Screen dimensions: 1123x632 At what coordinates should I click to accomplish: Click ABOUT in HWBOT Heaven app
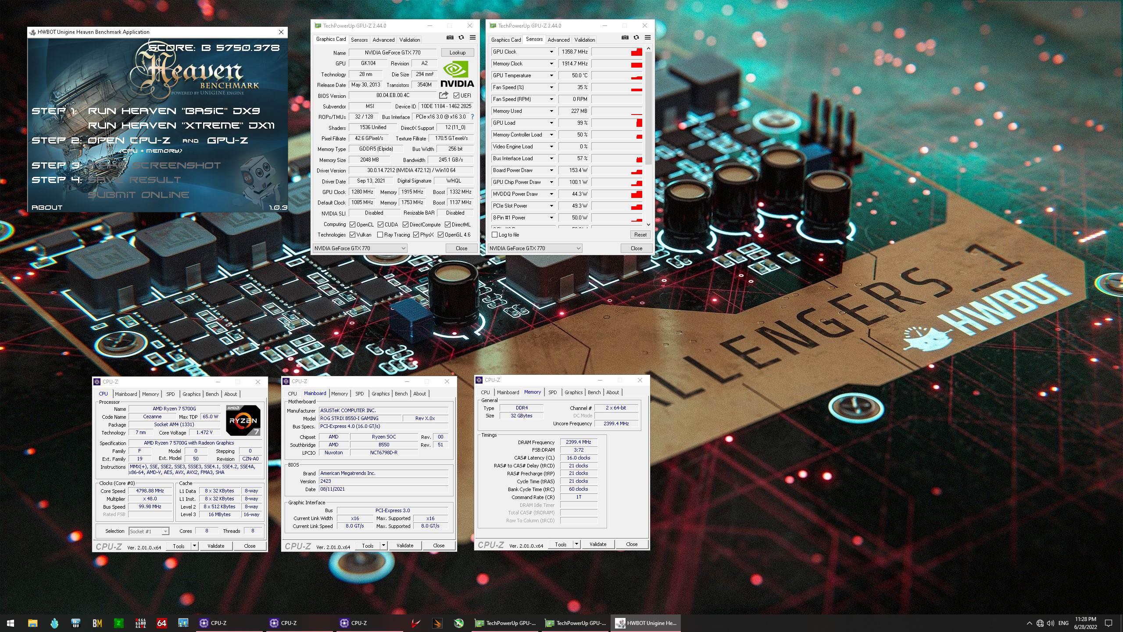[47, 207]
